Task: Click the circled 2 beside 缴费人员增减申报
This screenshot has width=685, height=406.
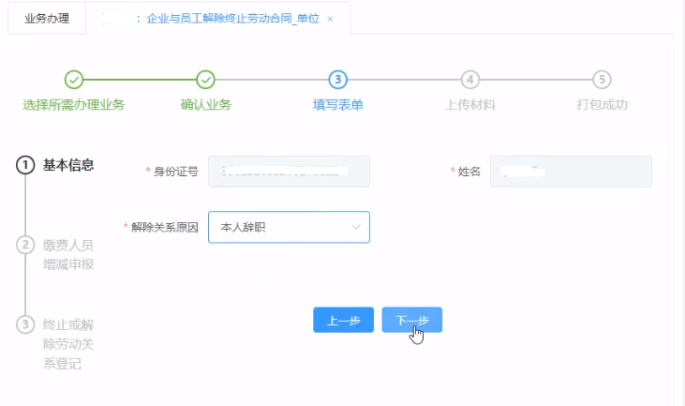Action: point(25,246)
